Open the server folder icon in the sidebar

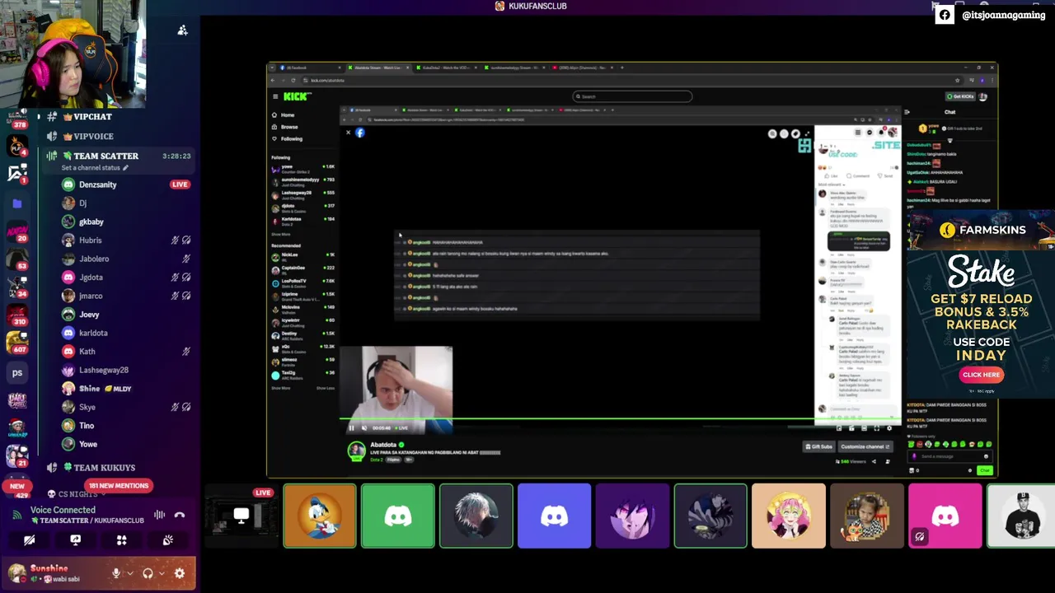(17, 203)
